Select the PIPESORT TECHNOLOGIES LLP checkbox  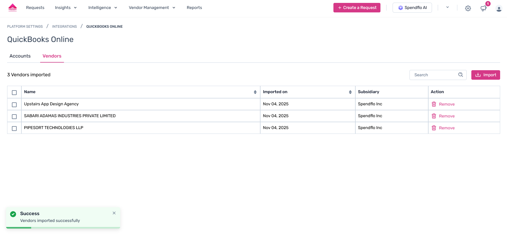[x=14, y=129]
